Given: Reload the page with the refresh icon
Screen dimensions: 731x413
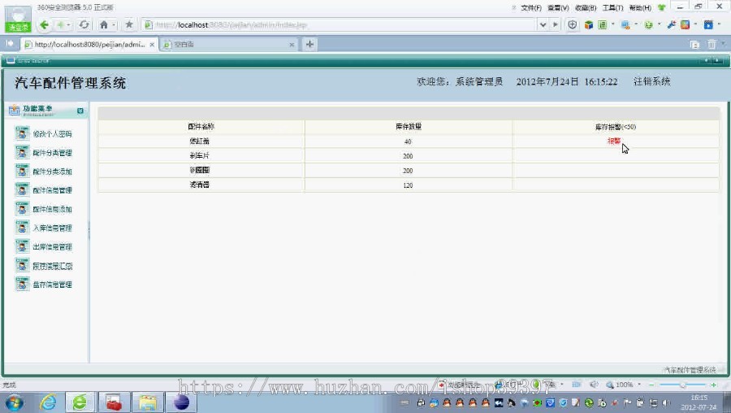Looking at the screenshot, I should coord(84,24).
